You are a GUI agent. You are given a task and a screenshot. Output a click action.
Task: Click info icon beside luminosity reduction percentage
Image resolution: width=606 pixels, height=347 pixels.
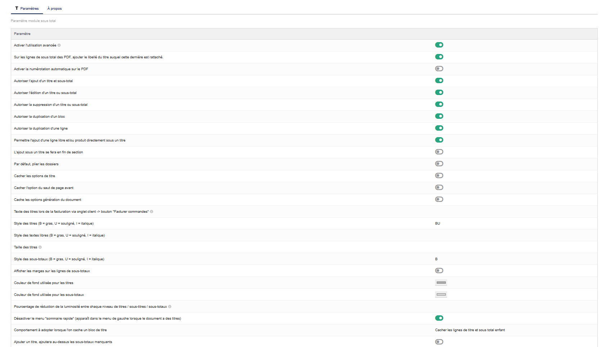[170, 307]
